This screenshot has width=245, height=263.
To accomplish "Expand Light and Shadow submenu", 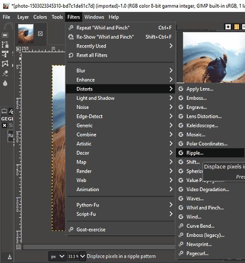I will pos(120,98).
